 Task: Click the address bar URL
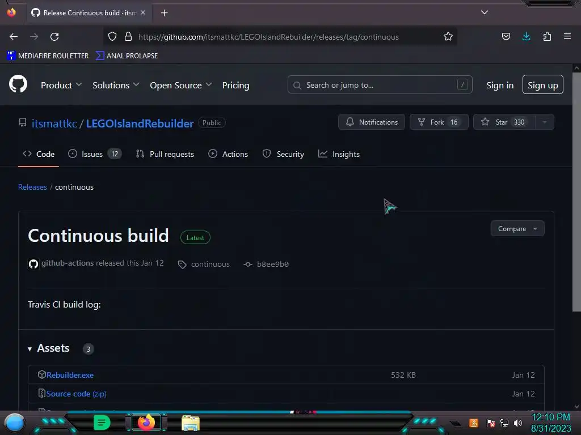point(268,37)
